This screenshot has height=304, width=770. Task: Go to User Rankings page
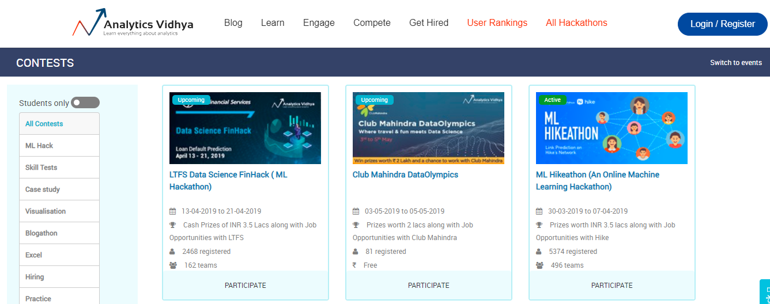click(497, 23)
